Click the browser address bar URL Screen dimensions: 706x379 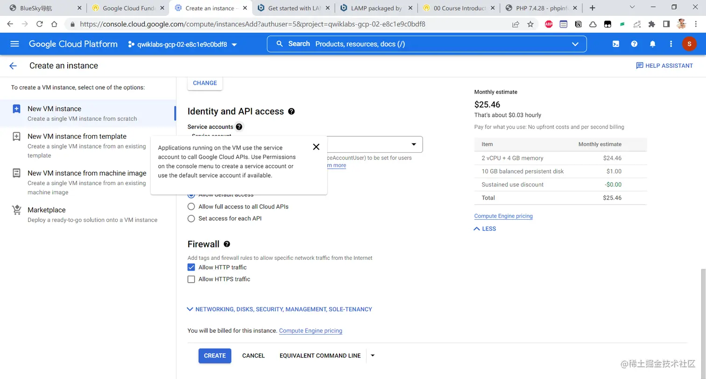click(252, 24)
